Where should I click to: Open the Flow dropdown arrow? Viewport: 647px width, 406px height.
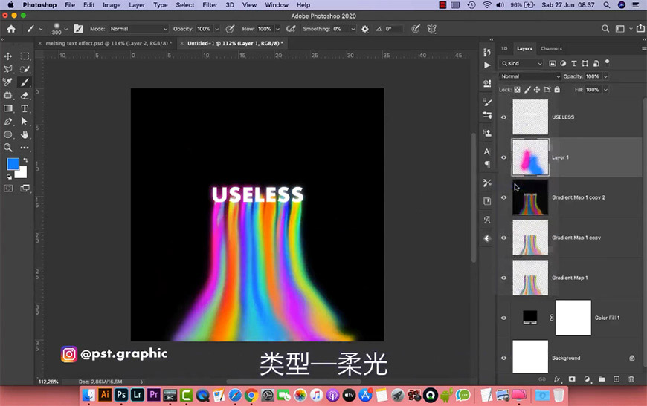(277, 29)
